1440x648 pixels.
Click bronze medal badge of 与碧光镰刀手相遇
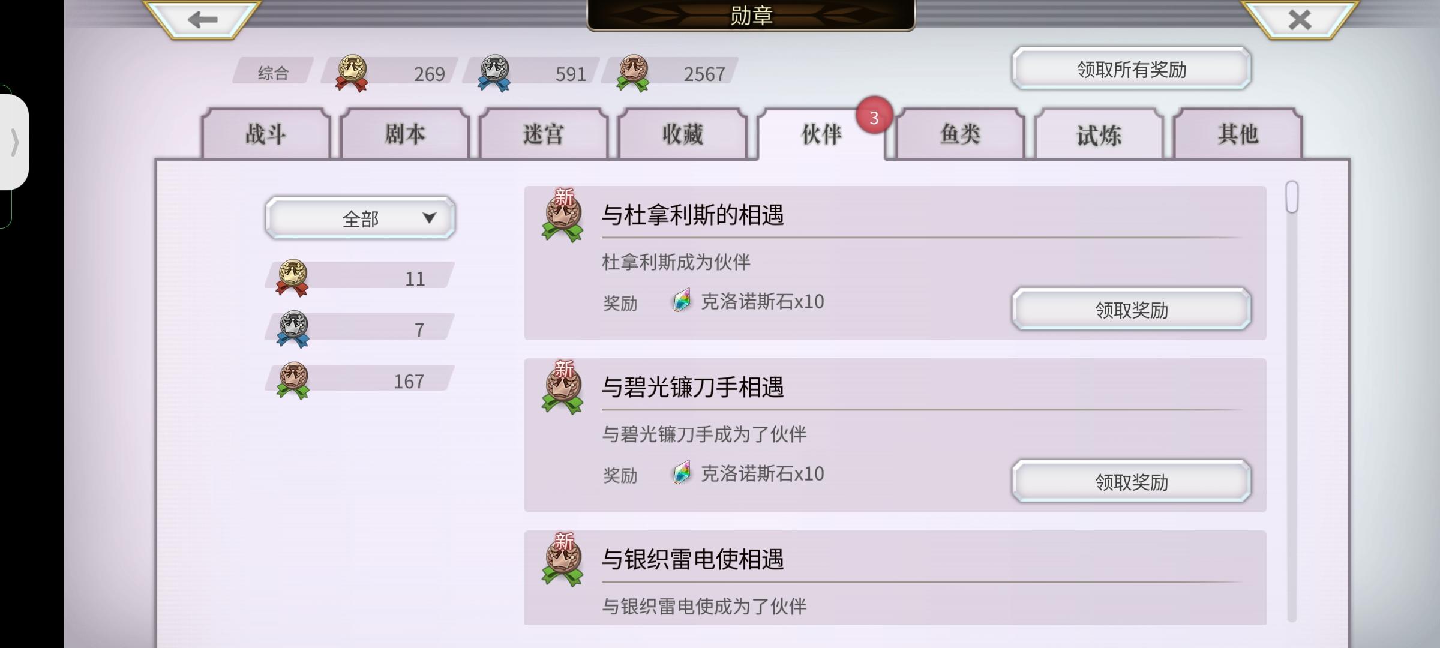(x=562, y=388)
